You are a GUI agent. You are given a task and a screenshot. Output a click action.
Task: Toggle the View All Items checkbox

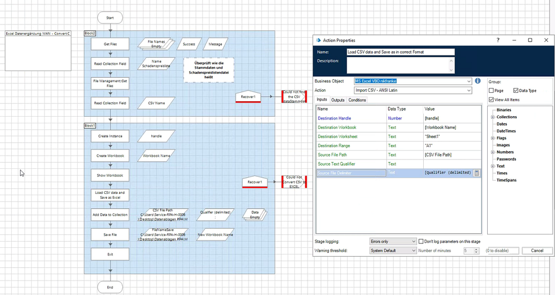click(x=491, y=100)
